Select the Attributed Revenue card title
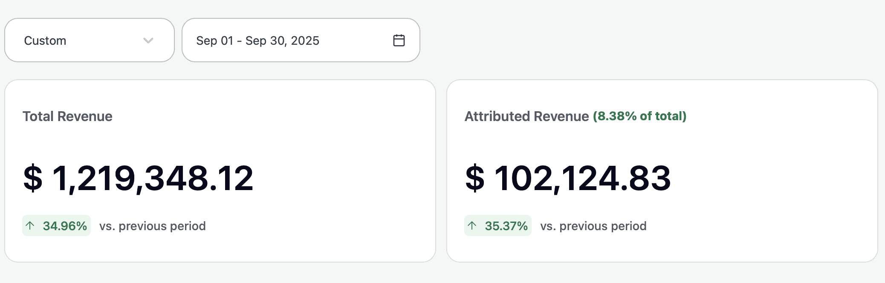 point(526,116)
